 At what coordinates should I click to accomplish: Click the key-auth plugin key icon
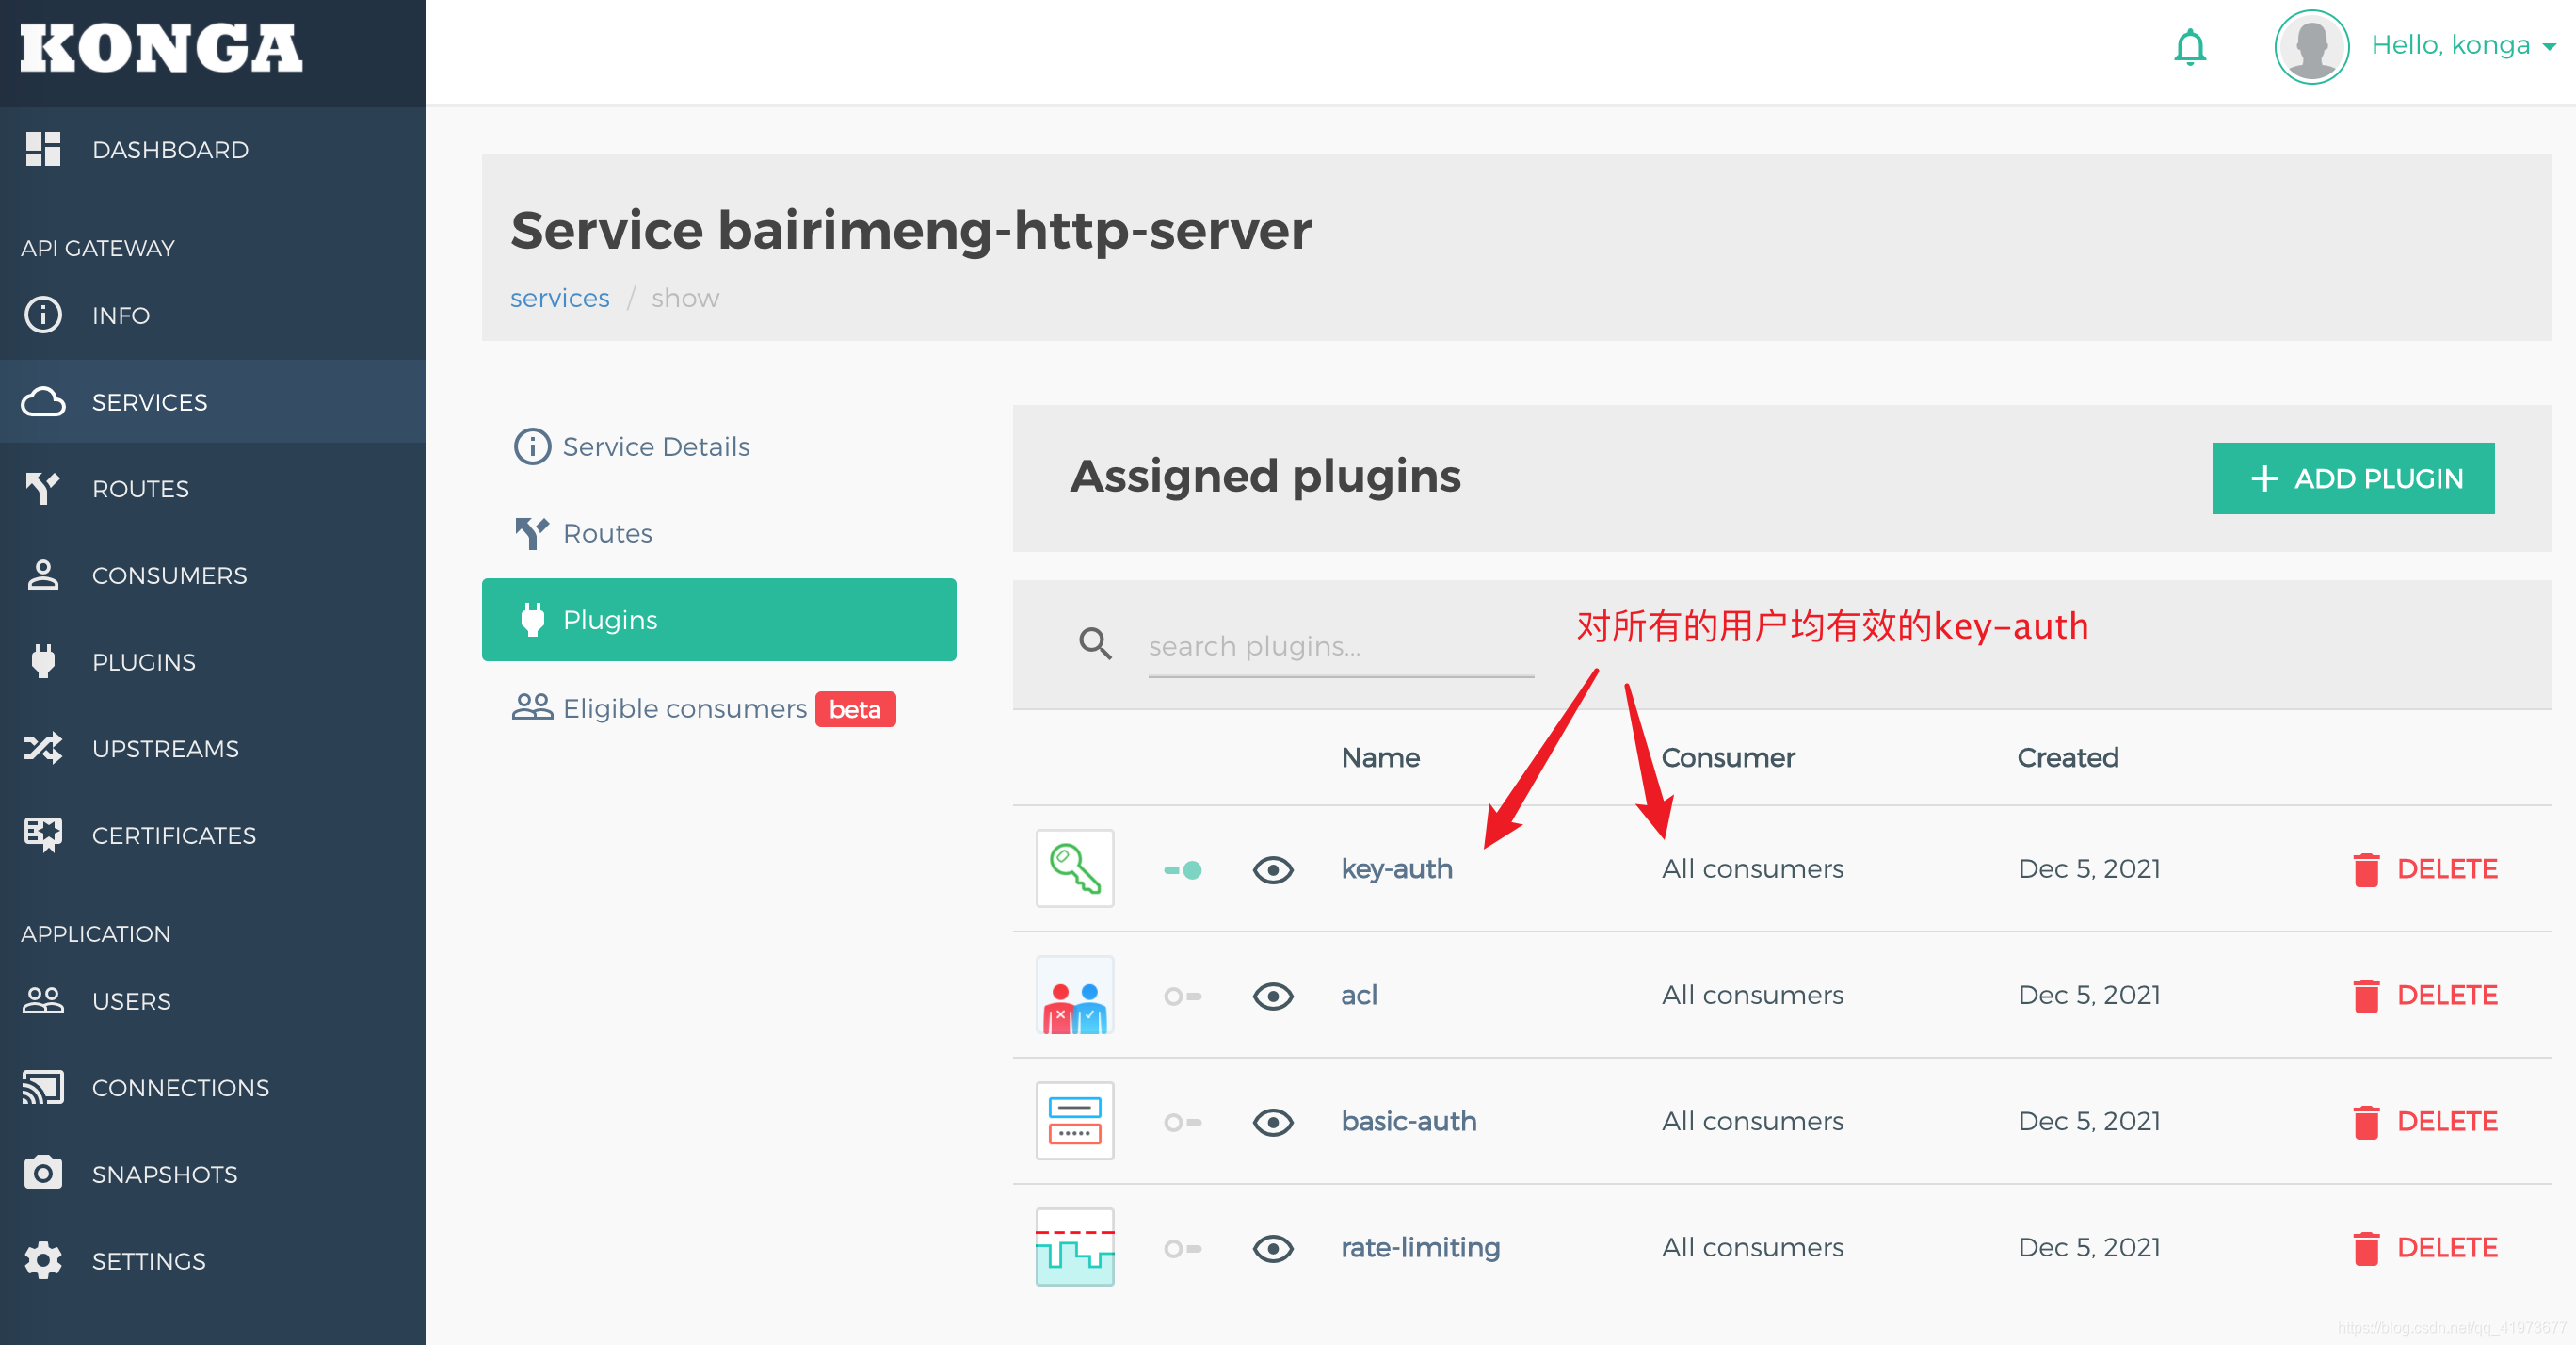tap(1074, 868)
